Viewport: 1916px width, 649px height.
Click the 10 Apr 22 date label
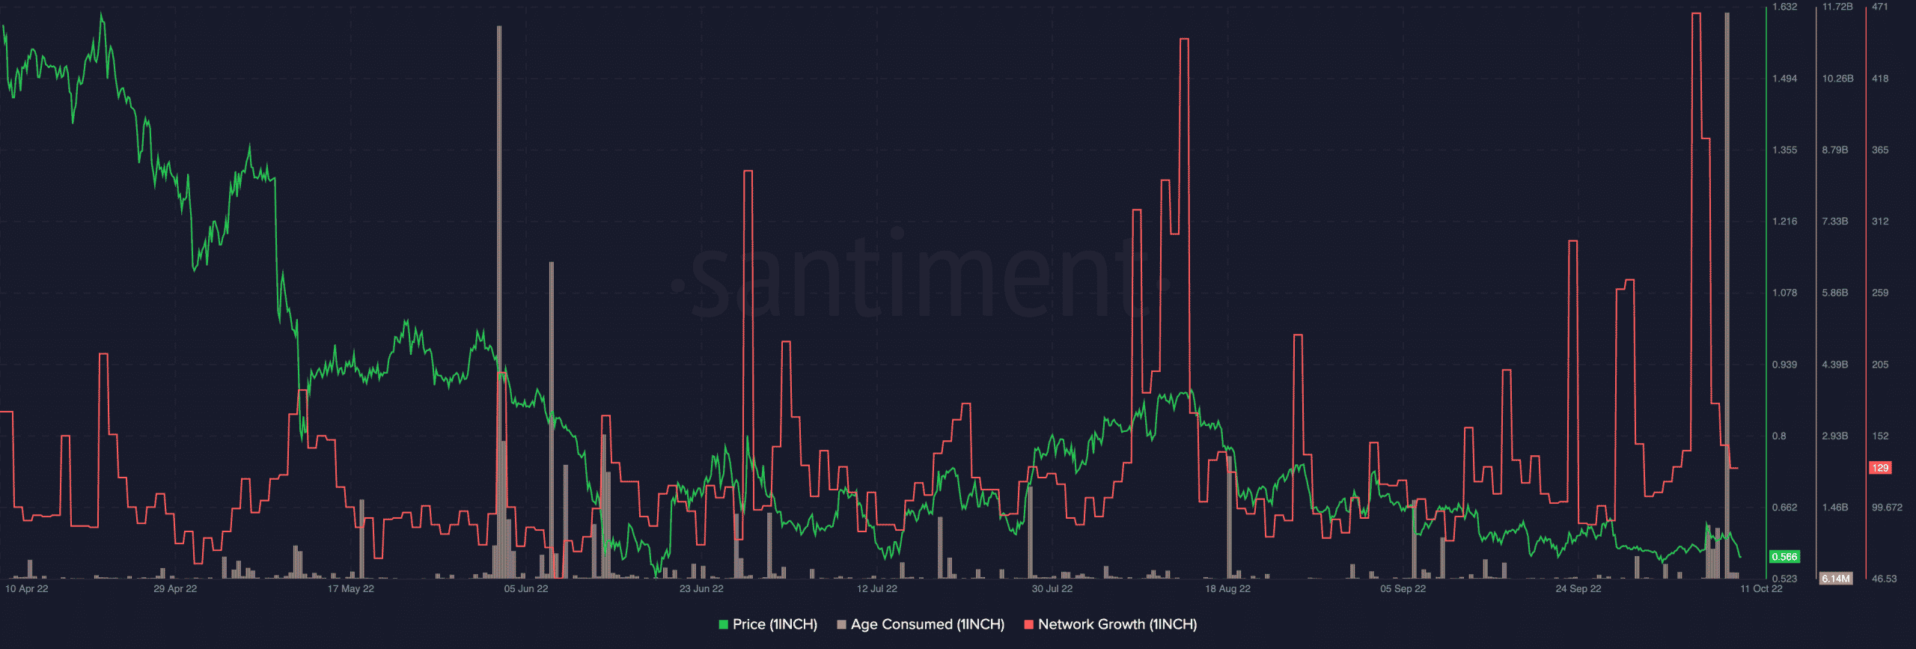coord(27,589)
